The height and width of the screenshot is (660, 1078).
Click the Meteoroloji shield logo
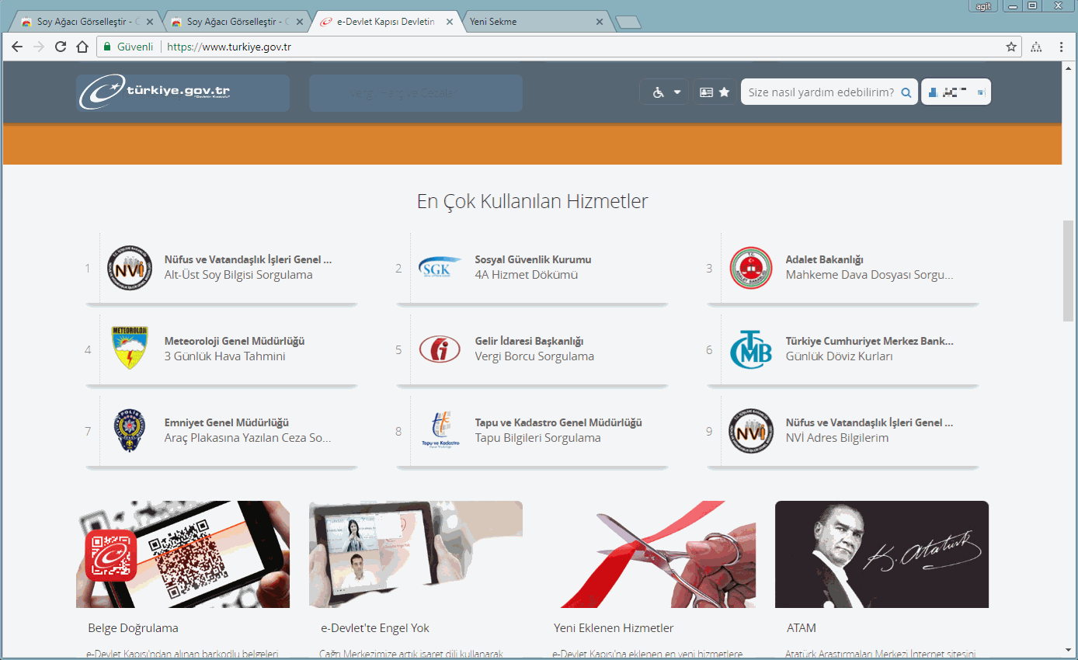coord(130,348)
